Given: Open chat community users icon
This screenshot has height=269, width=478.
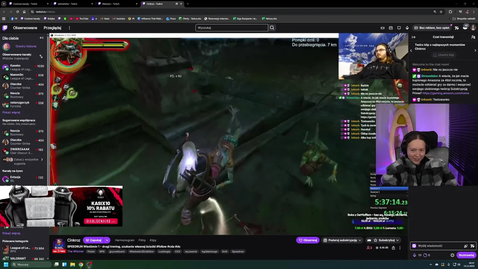Looking at the screenshot, I should click(473, 37).
